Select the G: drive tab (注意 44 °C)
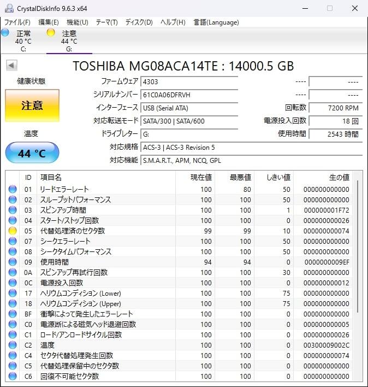The width and height of the screenshot is (368, 387). coord(69,41)
